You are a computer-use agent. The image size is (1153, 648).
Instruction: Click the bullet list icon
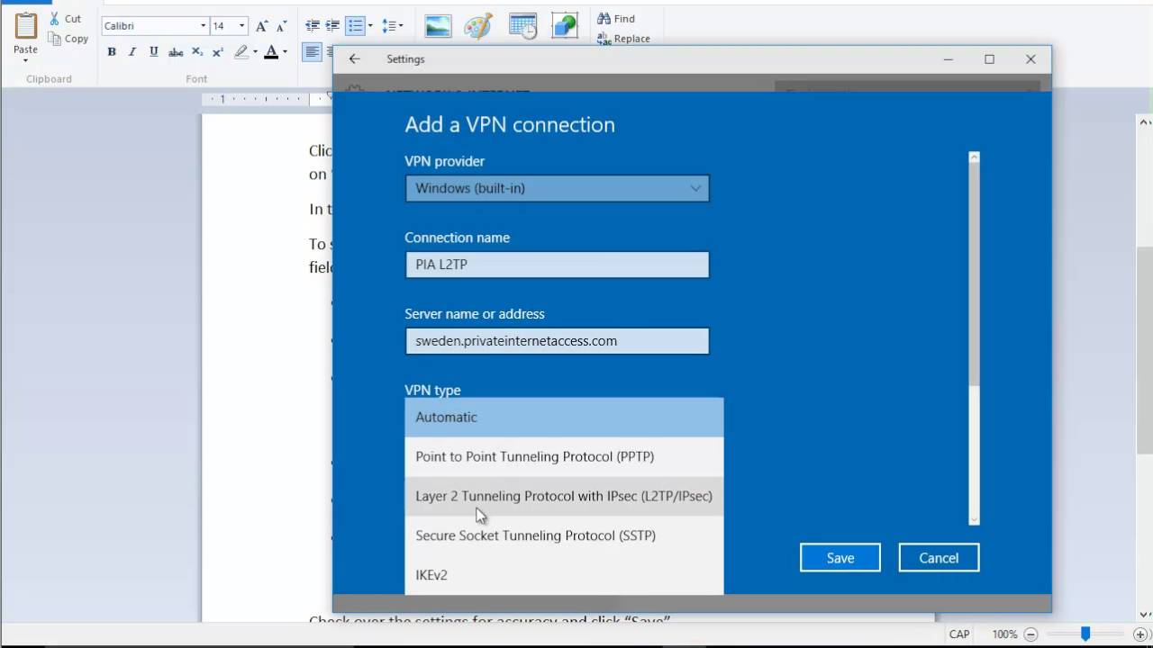click(x=355, y=26)
